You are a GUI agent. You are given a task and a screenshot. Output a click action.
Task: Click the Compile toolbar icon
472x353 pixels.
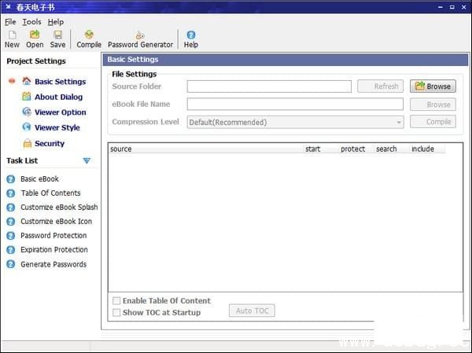coord(89,39)
